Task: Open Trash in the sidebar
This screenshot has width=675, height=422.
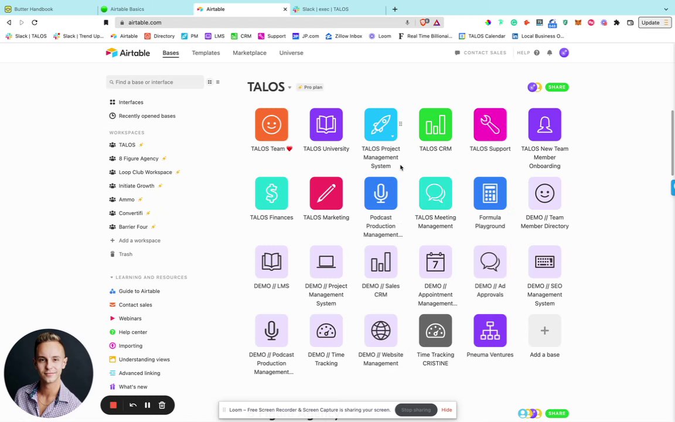Action: point(121,254)
